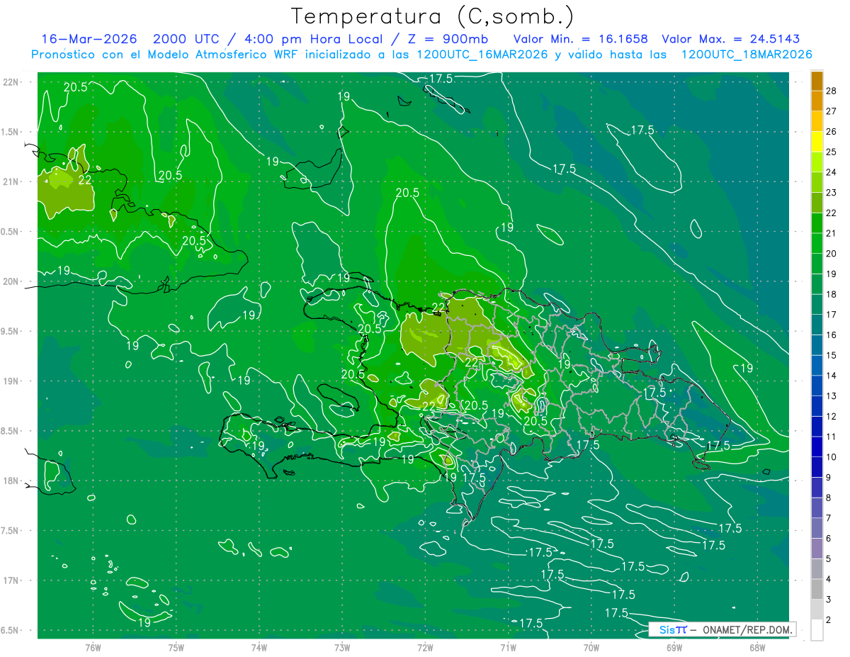
Task: Click the "7" label on the color scale
Action: click(x=829, y=518)
